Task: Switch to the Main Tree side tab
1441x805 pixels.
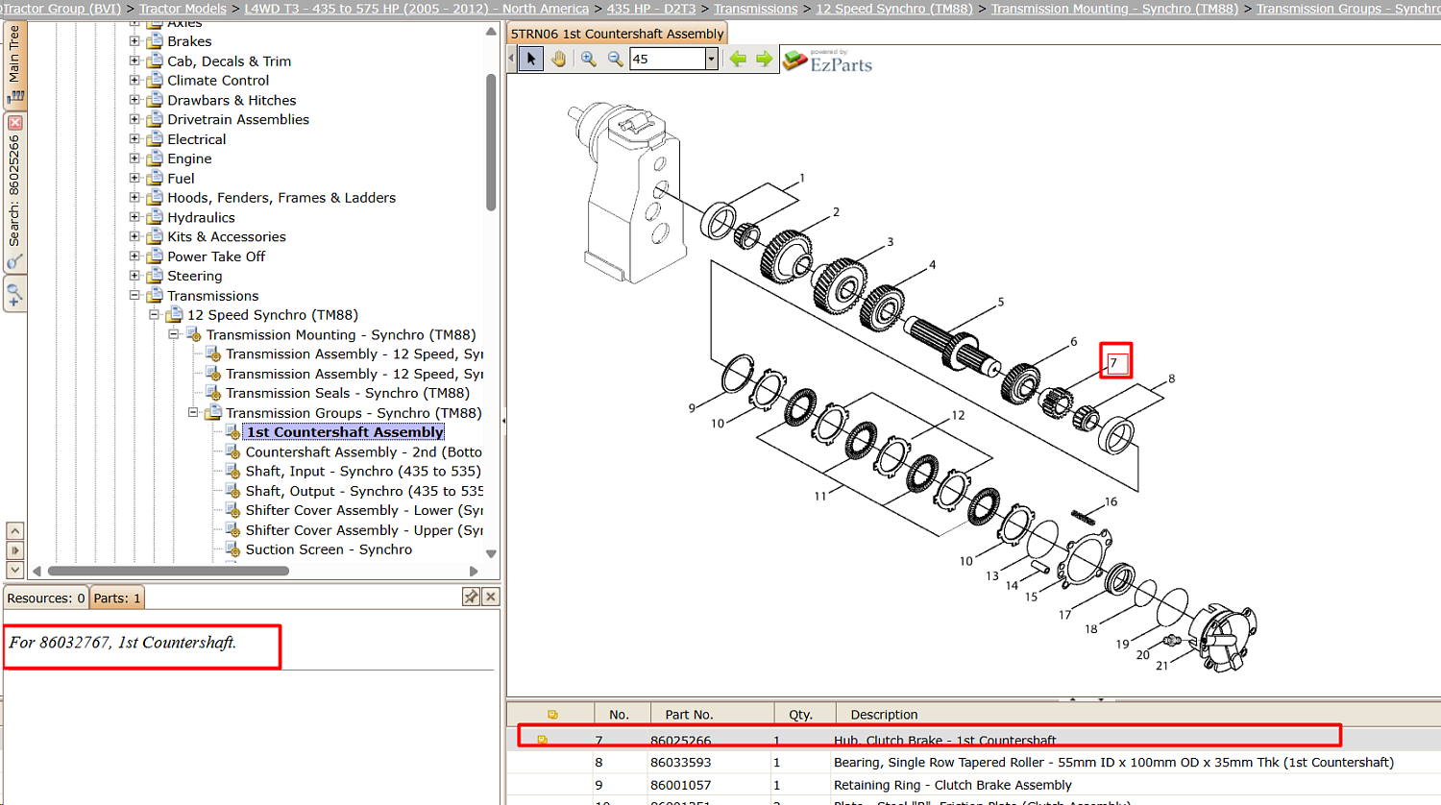Action: 14,63
